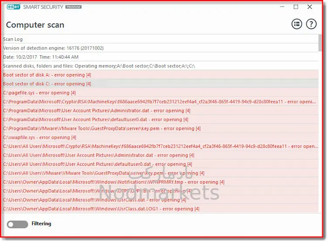The image size is (327, 241).
Task: Click the 'Filtering' label text
Action: coord(41,224)
